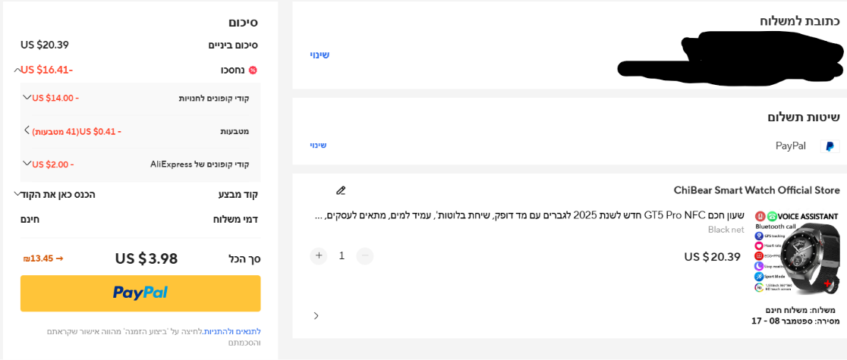Expand the US $14.00 store coupons row

27,97
